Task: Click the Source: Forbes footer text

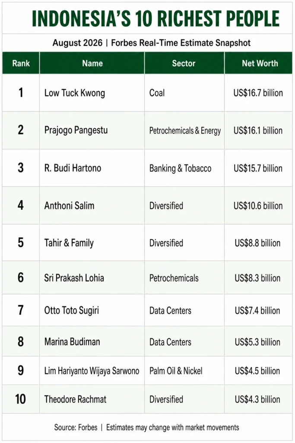Action: (76, 427)
